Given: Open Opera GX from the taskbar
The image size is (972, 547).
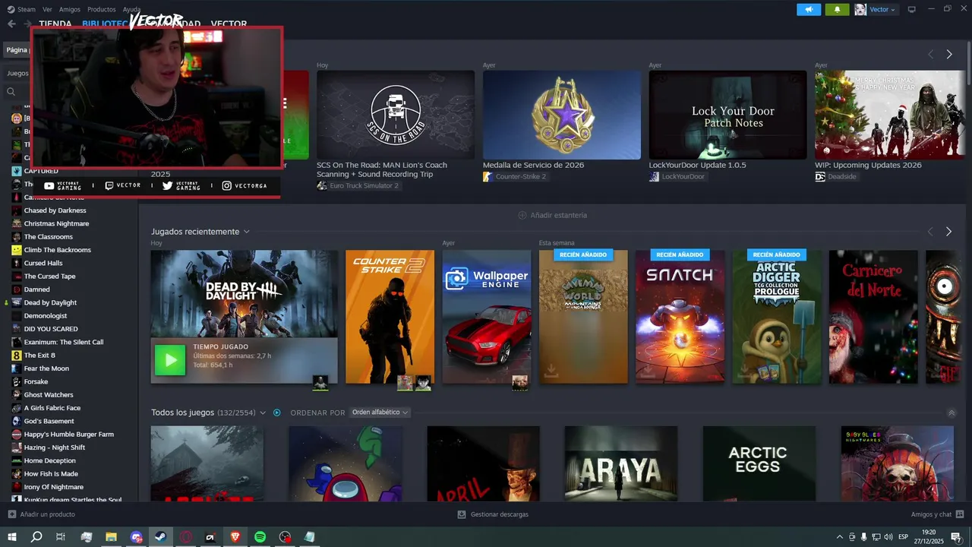Looking at the screenshot, I should (x=186, y=537).
